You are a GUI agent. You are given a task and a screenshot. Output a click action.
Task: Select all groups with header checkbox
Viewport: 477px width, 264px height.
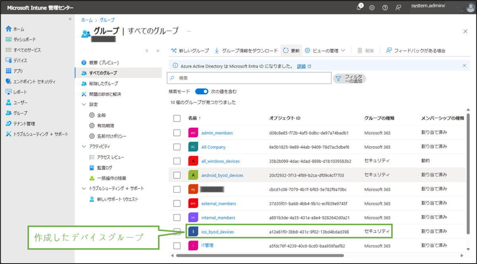tap(177, 118)
